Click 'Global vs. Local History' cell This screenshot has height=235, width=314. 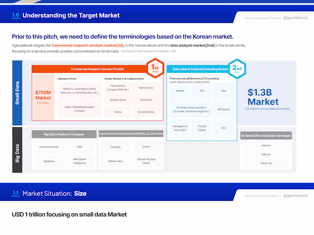tap(80, 91)
